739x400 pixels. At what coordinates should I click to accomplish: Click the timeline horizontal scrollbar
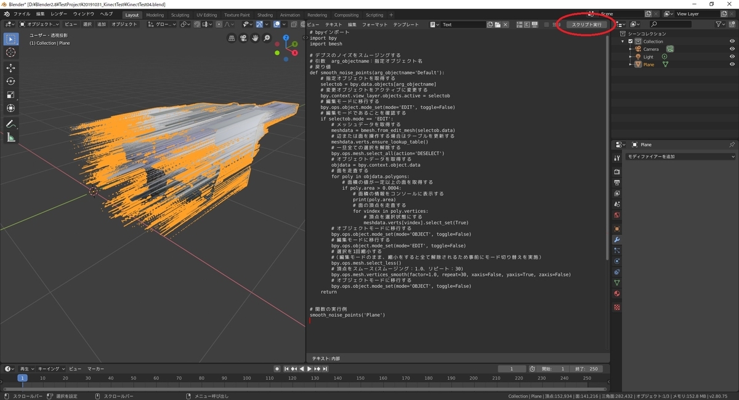(305, 389)
